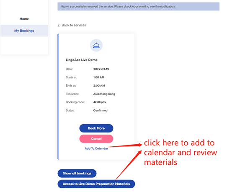Click the service bell icon
Screen dimensions: 232x192
click(x=96, y=45)
